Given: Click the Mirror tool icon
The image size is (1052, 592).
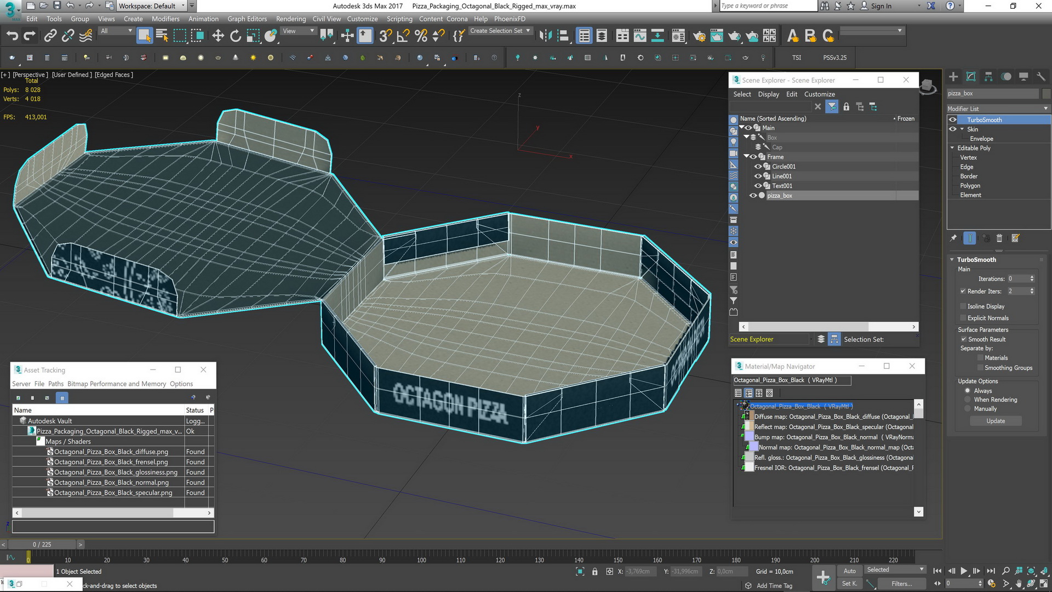Looking at the screenshot, I should click(545, 36).
